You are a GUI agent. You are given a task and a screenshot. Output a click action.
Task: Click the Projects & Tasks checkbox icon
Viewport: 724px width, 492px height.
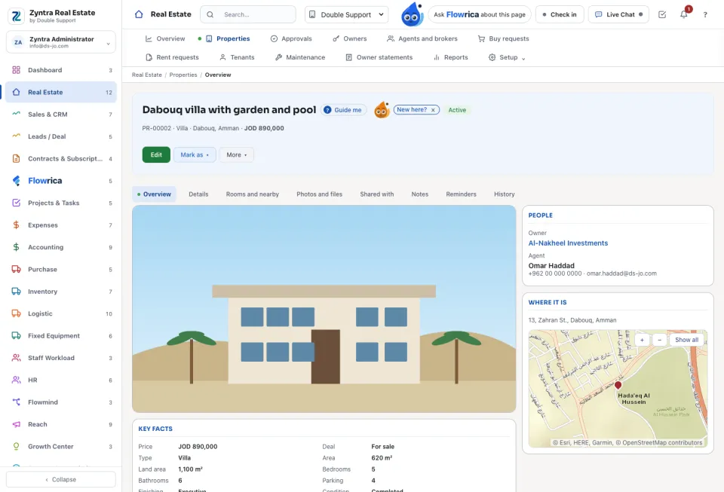(x=16, y=203)
